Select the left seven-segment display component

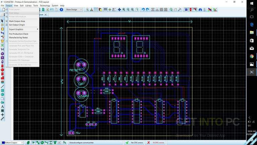pyautogui.click(x=118, y=47)
